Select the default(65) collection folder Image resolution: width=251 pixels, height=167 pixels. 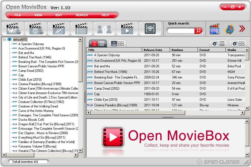(20, 40)
